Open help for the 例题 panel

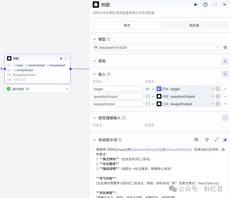[205, 5]
